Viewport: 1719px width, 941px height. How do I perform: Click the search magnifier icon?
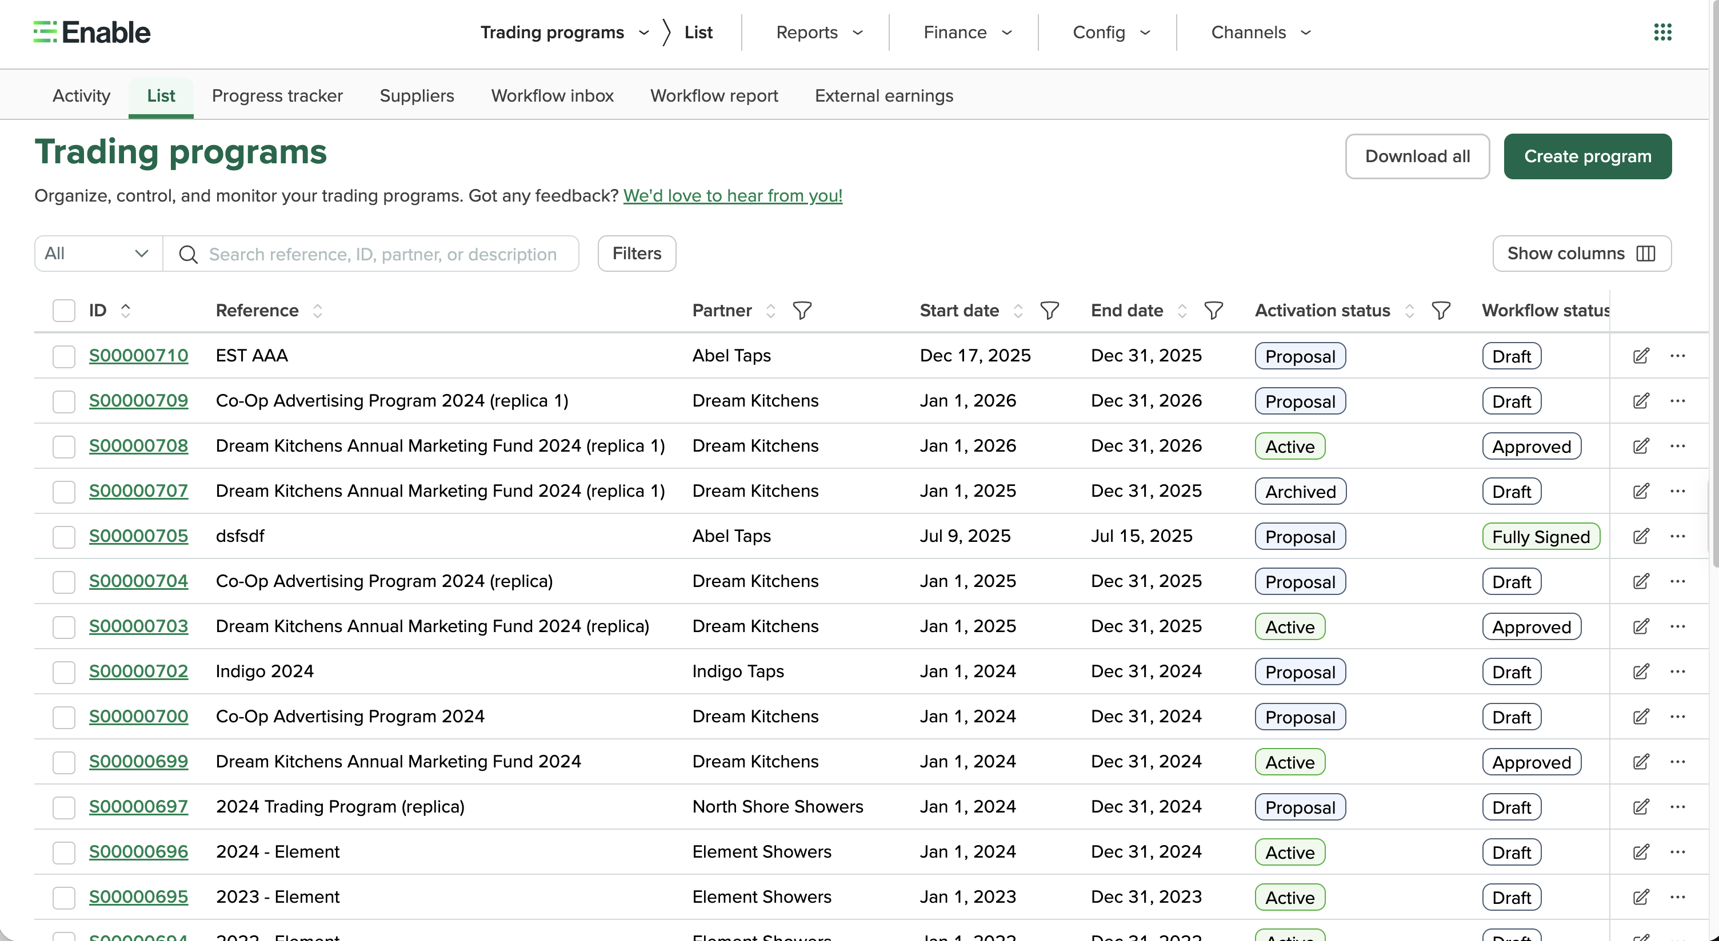188,254
